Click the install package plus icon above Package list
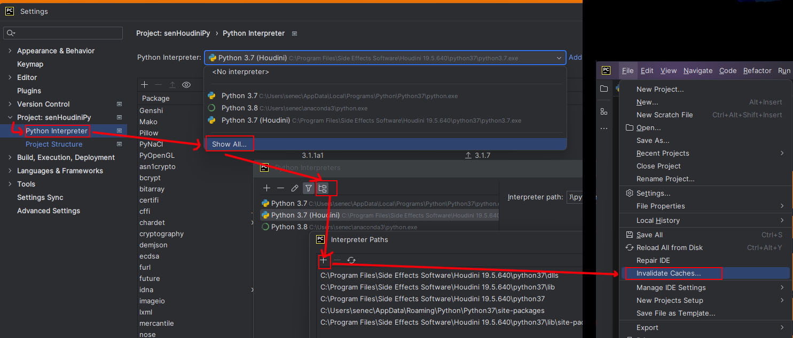Viewport: 793px width, 338px height. pyautogui.click(x=144, y=85)
